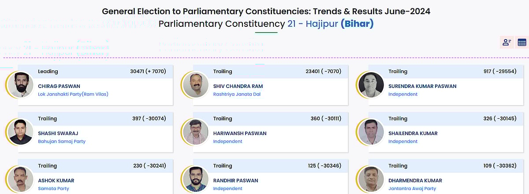Select the CHIRAG PASWAN name
The width and height of the screenshot is (529, 194).
pyautogui.click(x=59, y=86)
